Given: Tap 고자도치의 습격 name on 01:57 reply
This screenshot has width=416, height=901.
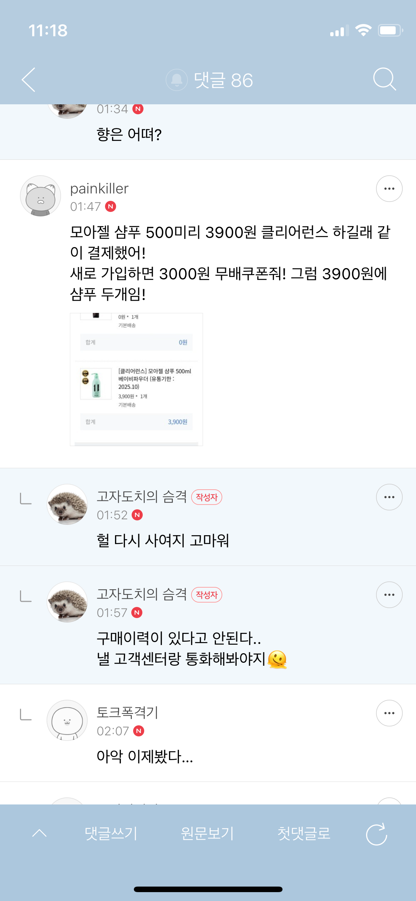Looking at the screenshot, I should [x=142, y=594].
